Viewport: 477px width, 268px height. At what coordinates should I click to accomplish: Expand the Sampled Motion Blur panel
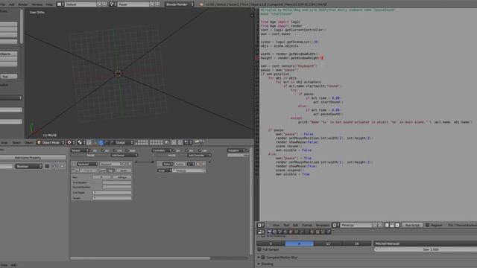(x=259, y=257)
